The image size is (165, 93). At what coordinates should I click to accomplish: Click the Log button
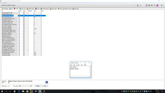pyautogui.click(x=45, y=86)
